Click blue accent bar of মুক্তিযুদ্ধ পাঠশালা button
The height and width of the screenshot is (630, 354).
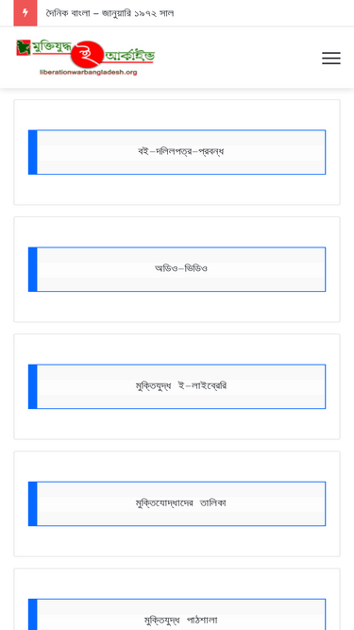pyautogui.click(x=32, y=614)
